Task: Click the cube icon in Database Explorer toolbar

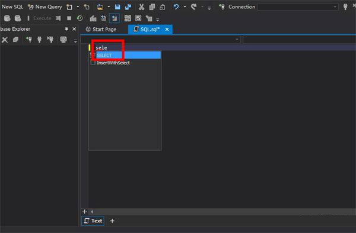Action: click(15, 40)
